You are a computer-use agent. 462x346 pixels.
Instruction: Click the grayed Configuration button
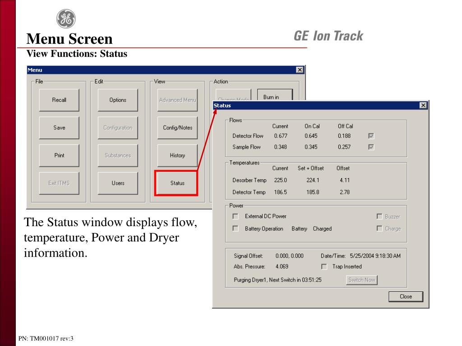click(118, 127)
